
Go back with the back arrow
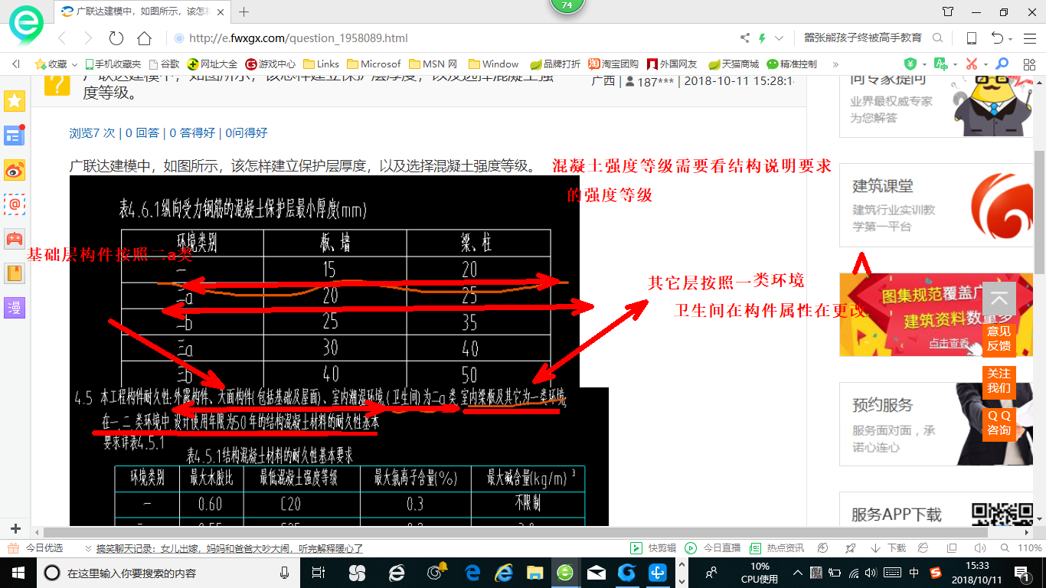[x=63, y=38]
